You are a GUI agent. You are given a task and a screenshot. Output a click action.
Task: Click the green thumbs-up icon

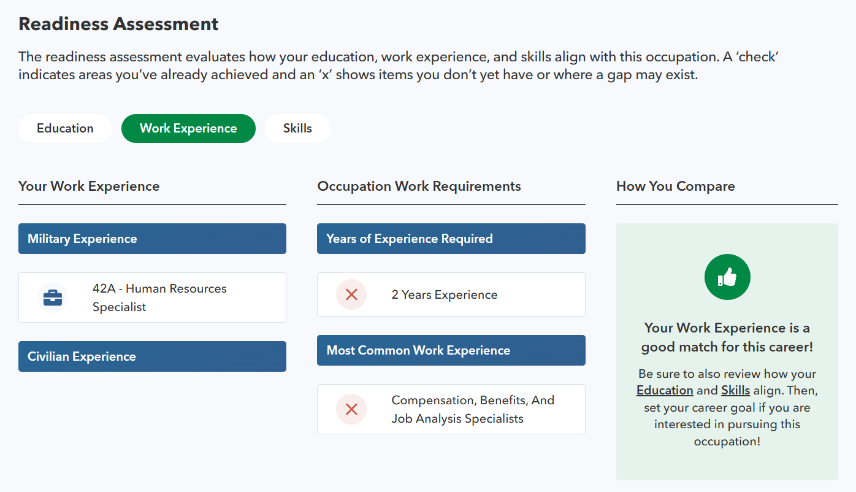tap(727, 277)
